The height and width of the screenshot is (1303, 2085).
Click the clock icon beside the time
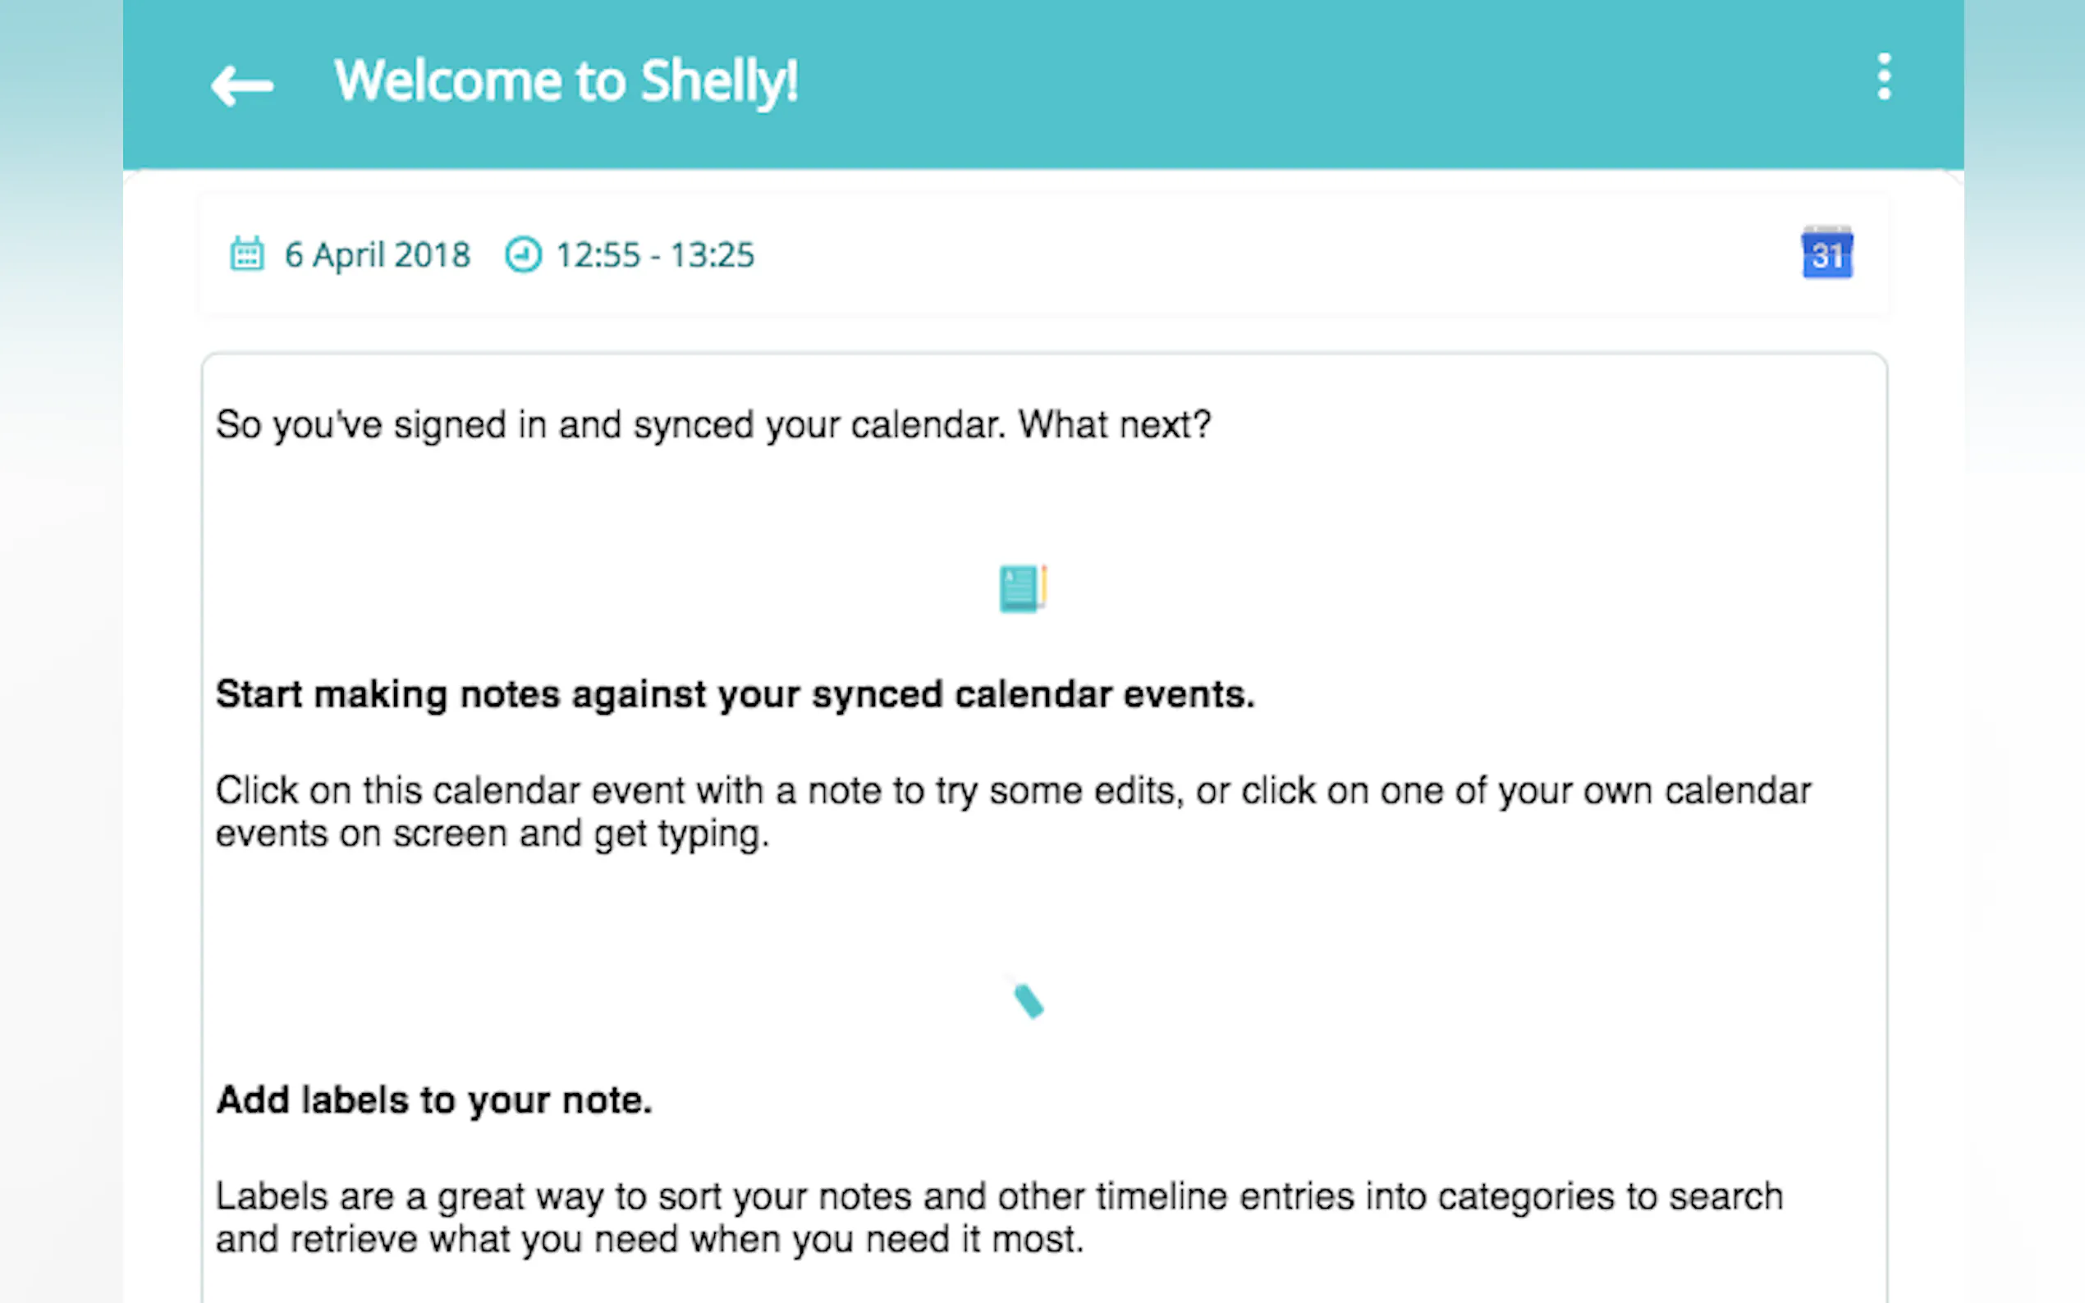523,254
